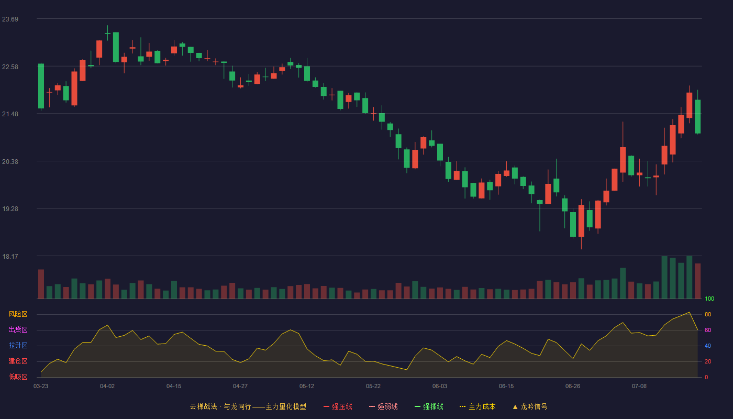
Task: Click the 04-27 date axis label
Action: tap(240, 386)
